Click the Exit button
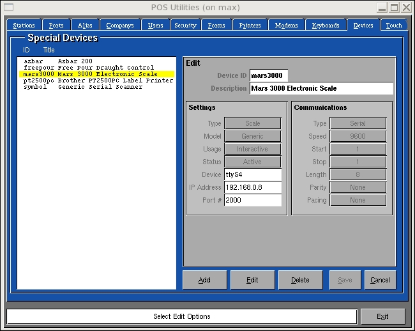The height and width of the screenshot is (331, 415). click(382, 316)
